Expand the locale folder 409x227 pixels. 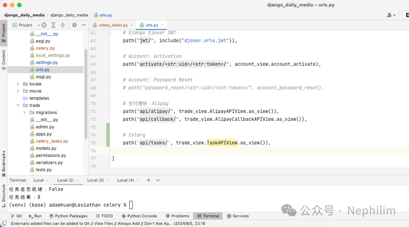[18, 84]
